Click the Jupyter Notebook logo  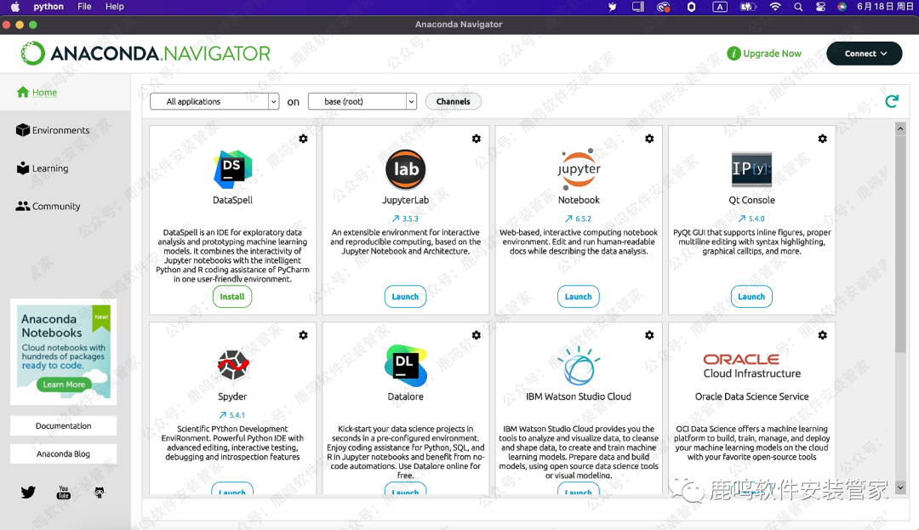point(579,168)
